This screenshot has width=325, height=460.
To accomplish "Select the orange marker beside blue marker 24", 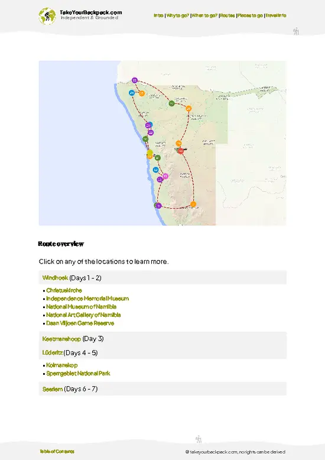I will tap(142, 93).
